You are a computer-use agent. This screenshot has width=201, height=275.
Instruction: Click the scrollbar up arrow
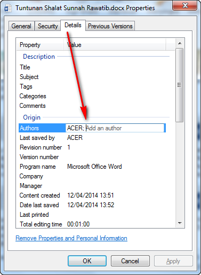(x=180, y=43)
